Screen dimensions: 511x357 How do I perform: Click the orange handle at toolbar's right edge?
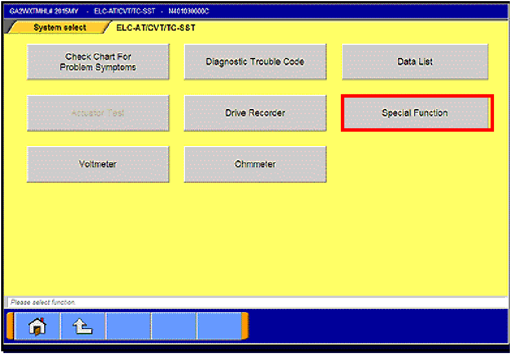[245, 326]
